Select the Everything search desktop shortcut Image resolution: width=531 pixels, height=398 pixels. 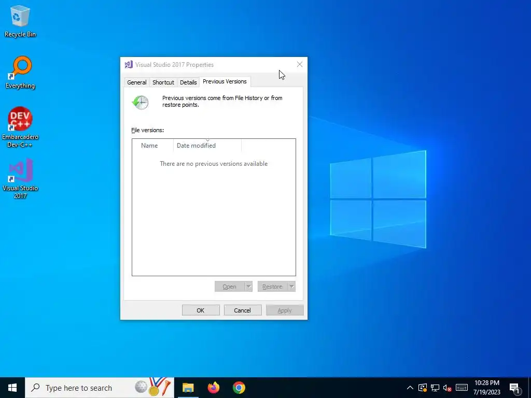coord(20,73)
